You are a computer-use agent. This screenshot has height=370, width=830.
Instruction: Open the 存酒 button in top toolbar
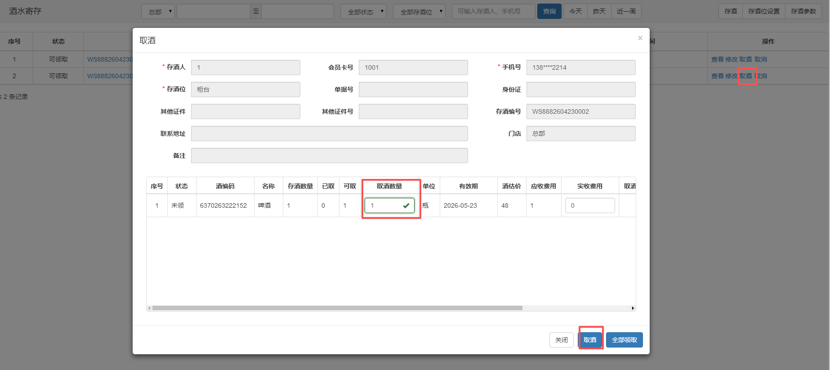(x=731, y=11)
